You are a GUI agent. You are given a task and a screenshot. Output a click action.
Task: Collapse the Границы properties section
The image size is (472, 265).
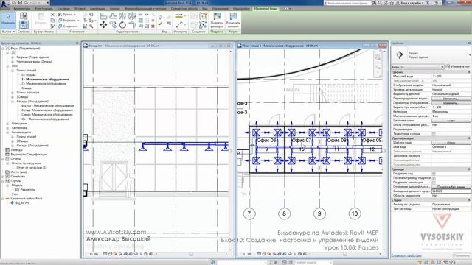coord(469,169)
